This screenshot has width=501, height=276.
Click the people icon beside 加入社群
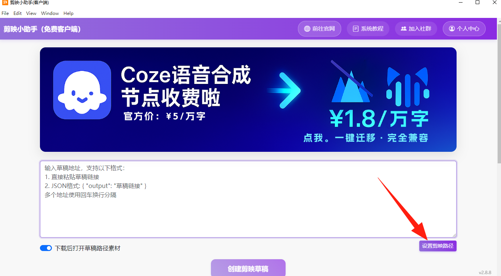404,29
